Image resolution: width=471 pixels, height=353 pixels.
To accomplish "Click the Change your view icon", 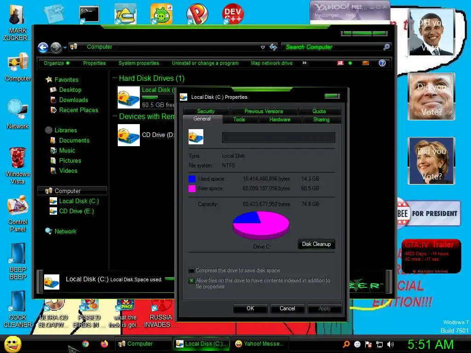I will click(x=340, y=63).
